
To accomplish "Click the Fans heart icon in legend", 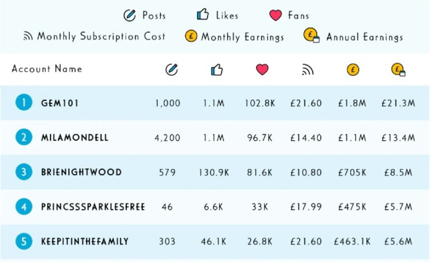I will pyautogui.click(x=275, y=15).
